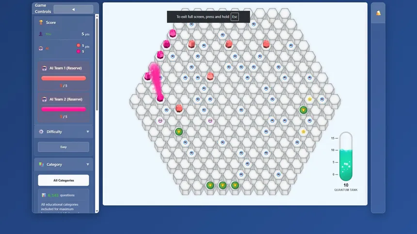The image size is (417, 234).
Task: Click the yellow star near the right edge
Action: 309,99
